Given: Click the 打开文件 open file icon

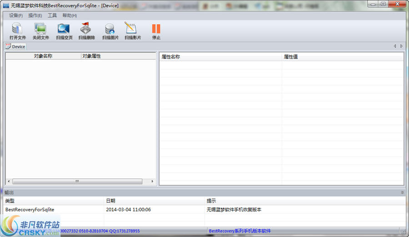Looking at the screenshot, I should point(17,31).
